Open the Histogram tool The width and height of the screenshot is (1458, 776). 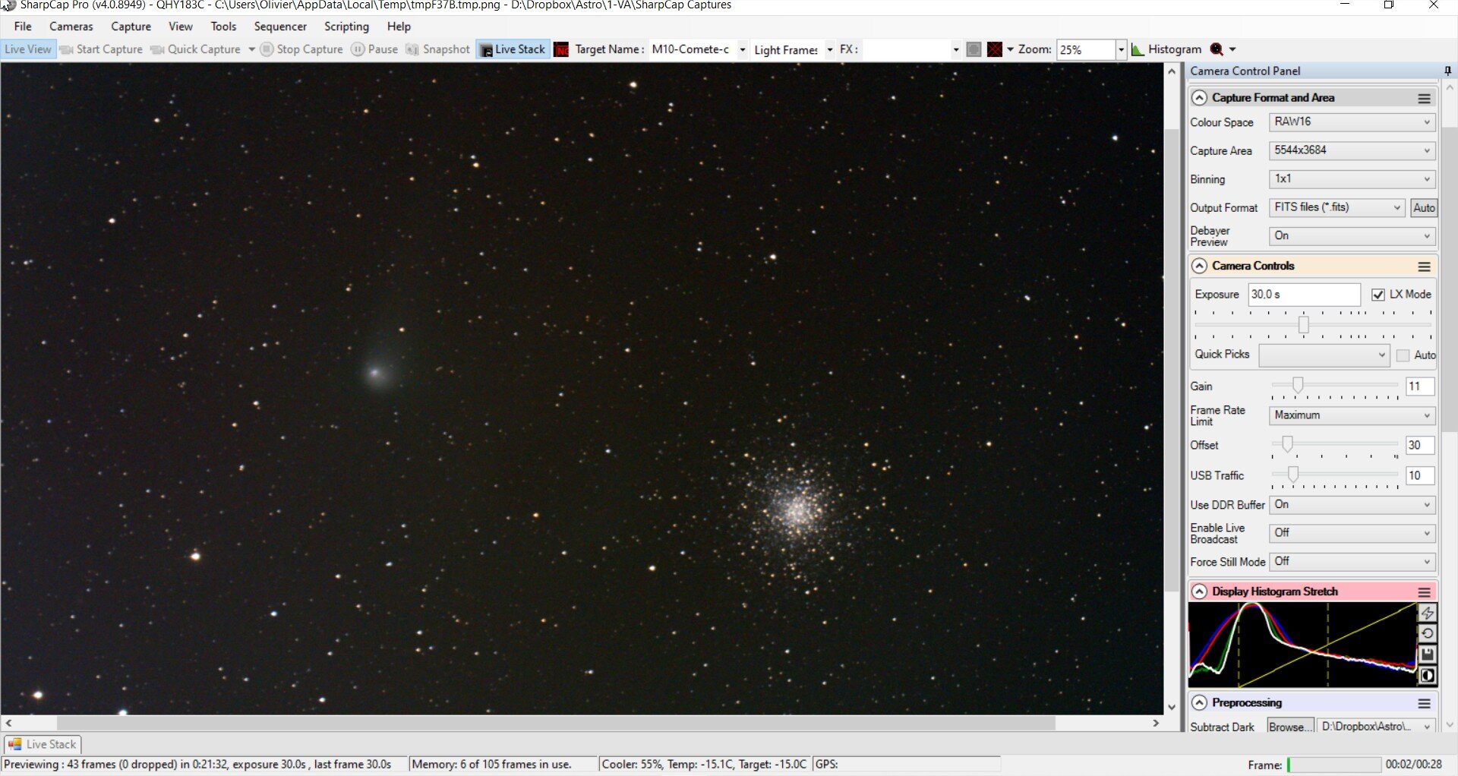(x=1166, y=49)
